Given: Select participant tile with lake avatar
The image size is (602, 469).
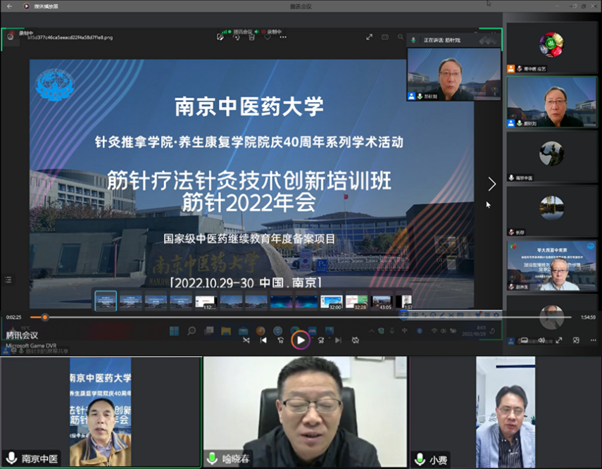Looking at the screenshot, I should (552, 211).
